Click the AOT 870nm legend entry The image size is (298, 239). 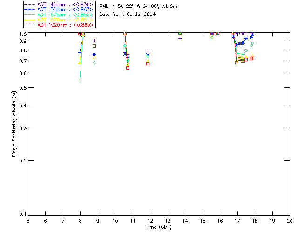coord(59,20)
